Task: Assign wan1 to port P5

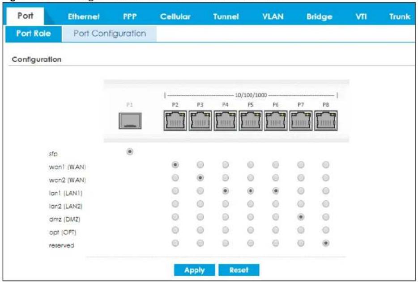Action: click(250, 164)
